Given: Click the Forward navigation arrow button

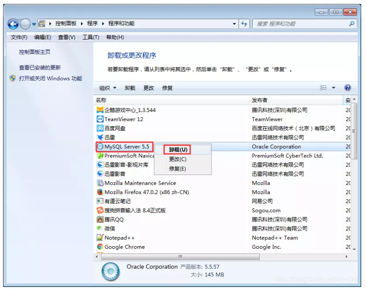Looking at the screenshot, I should click(x=25, y=24).
